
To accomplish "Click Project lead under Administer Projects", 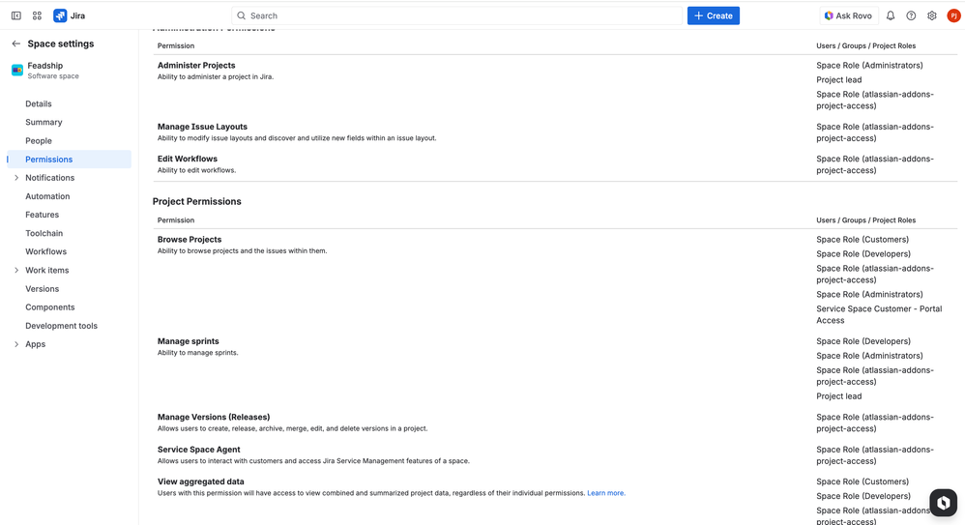I will click(x=839, y=80).
